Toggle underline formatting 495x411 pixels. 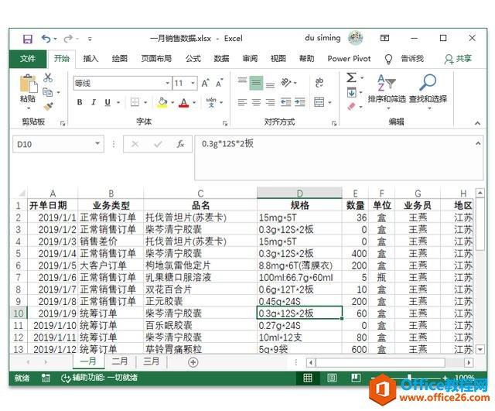pyautogui.click(x=108, y=102)
